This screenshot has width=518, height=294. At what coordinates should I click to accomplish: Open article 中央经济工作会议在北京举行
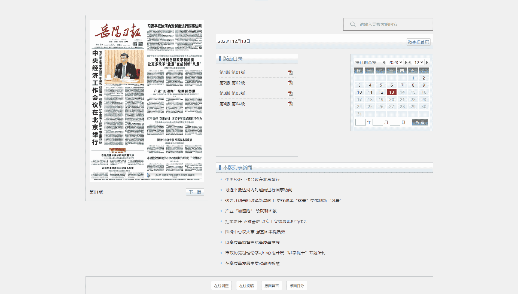[252, 179]
